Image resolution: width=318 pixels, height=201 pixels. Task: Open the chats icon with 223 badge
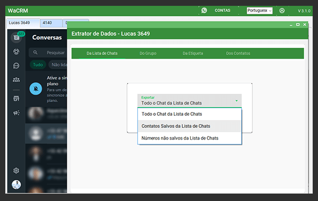click(16, 38)
